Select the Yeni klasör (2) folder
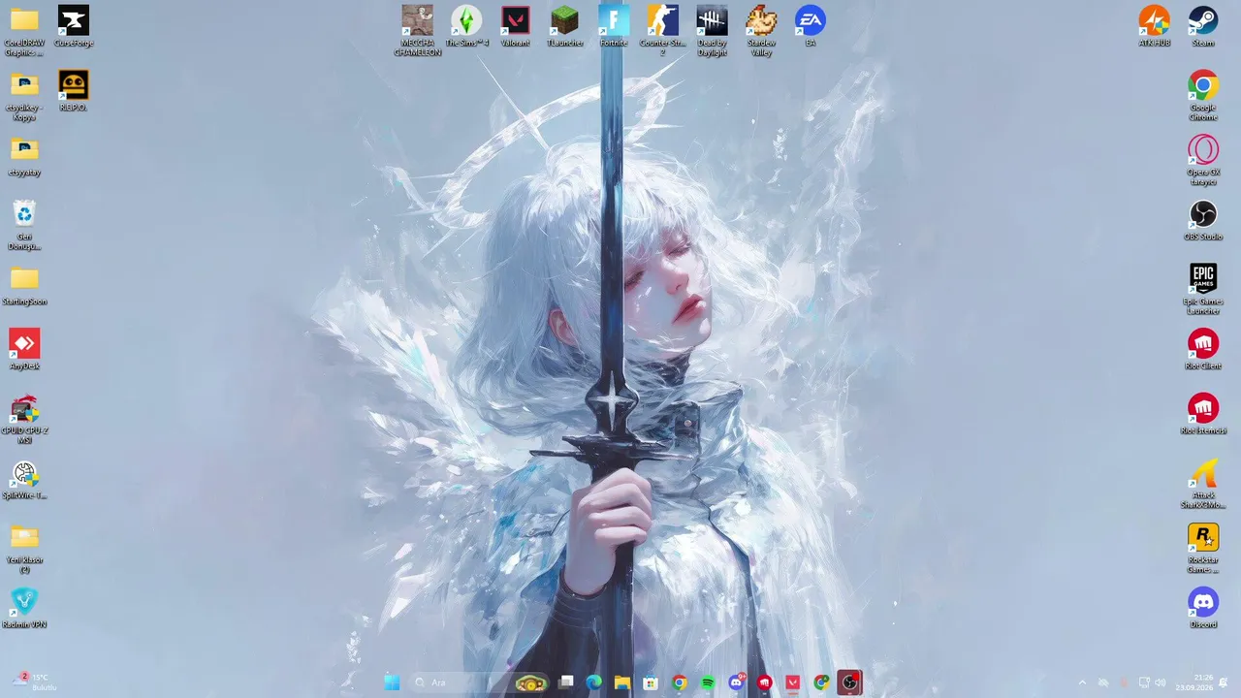The height and width of the screenshot is (698, 1241). 24,548
